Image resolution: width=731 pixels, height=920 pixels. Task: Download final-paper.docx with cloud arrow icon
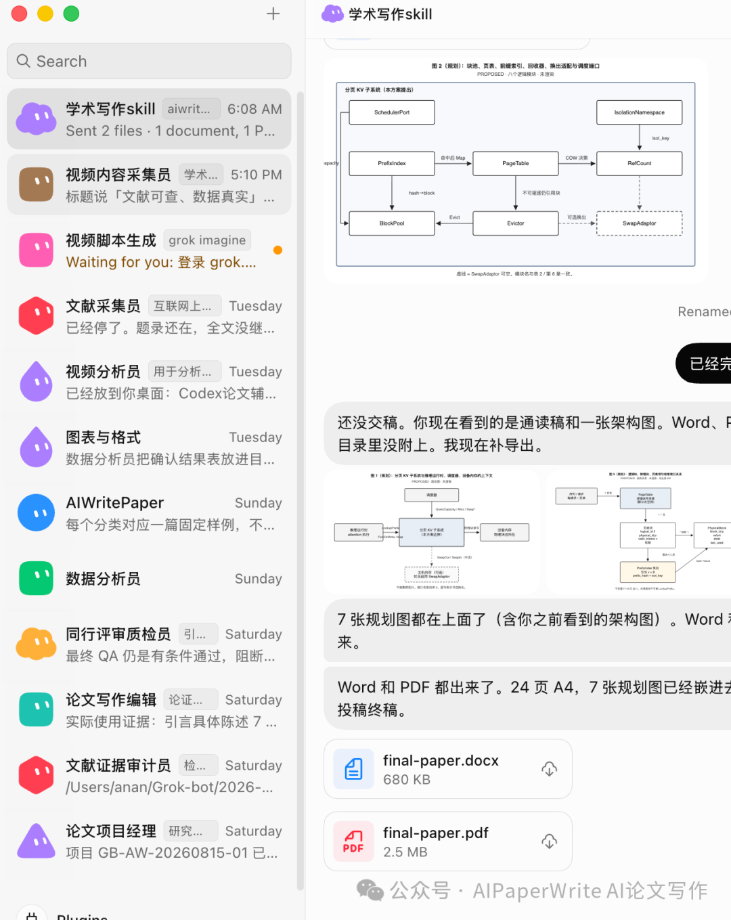pos(550,769)
